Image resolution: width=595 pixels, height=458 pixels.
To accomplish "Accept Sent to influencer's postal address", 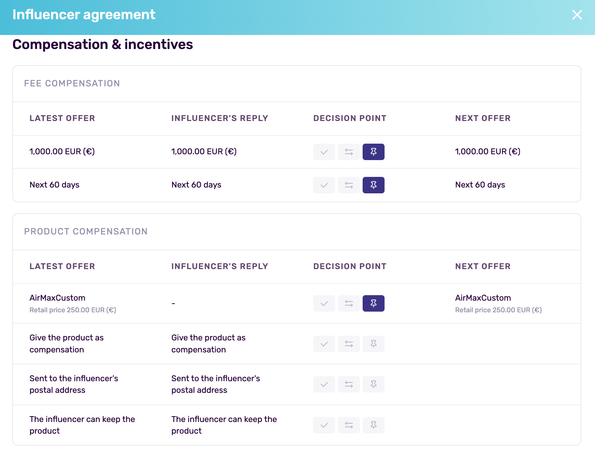I will (324, 384).
